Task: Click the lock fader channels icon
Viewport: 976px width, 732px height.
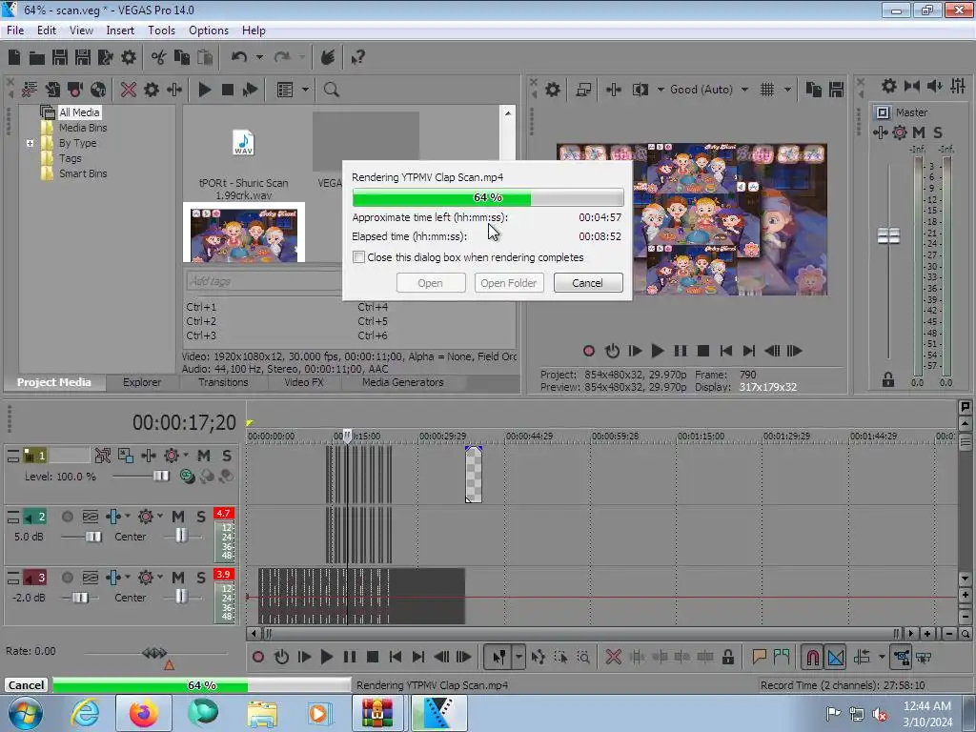Action: coord(887,379)
